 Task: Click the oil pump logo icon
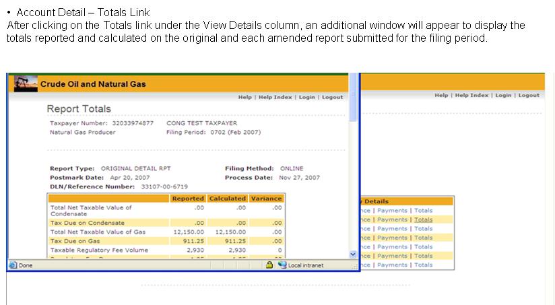point(26,83)
